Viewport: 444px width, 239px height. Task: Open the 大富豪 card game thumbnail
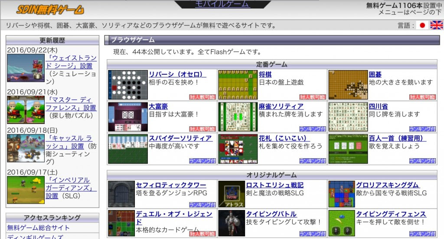pos(128,117)
